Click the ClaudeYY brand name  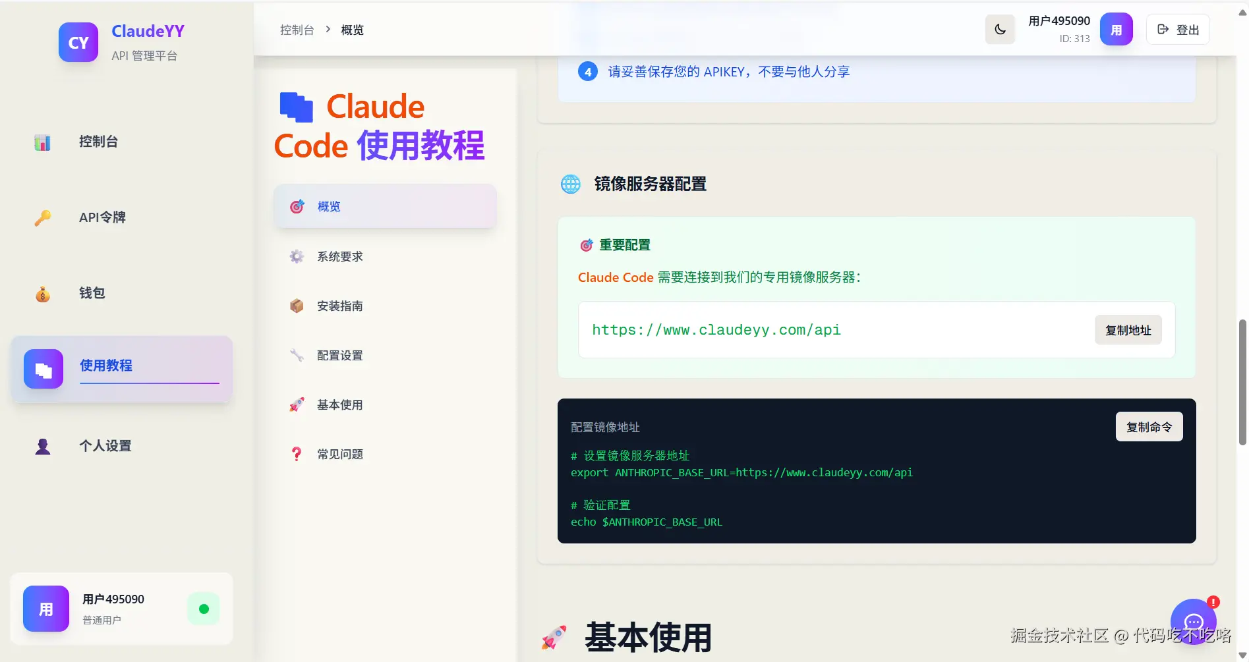coord(148,31)
